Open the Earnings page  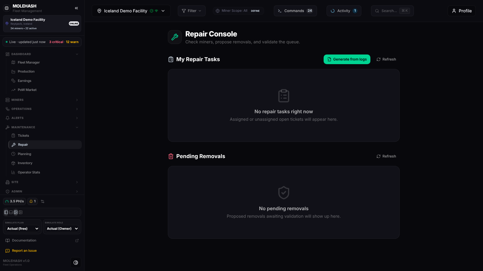[45, 81]
